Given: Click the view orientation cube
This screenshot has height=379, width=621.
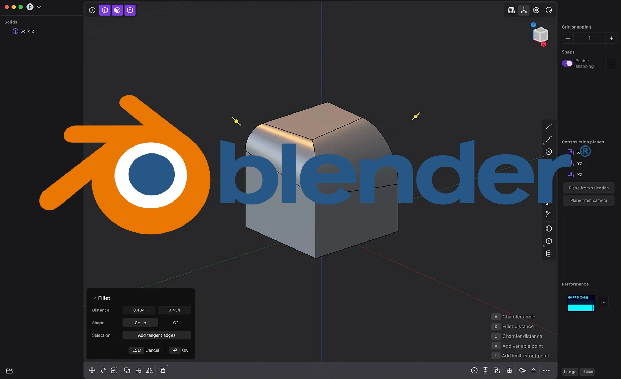Looking at the screenshot, I should tap(541, 34).
